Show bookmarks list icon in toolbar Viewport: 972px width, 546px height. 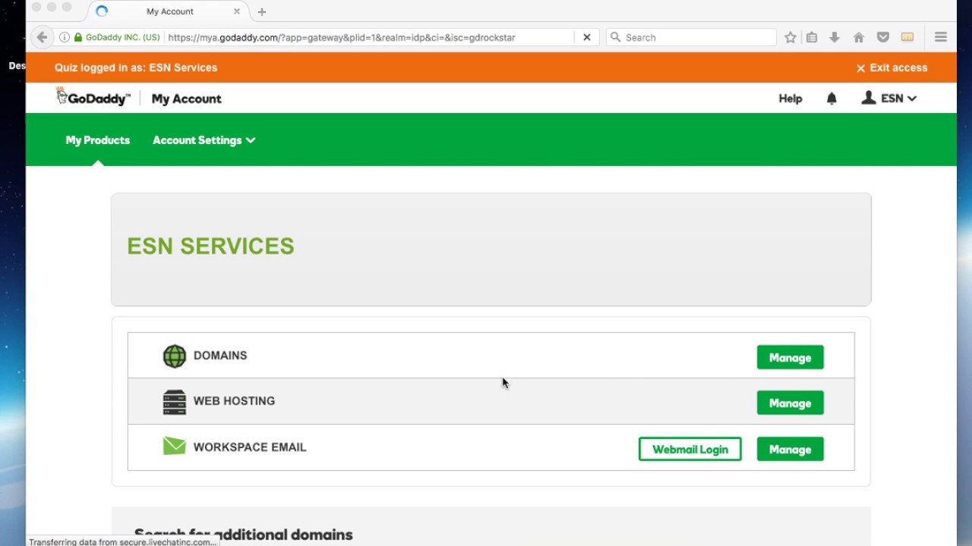click(812, 37)
